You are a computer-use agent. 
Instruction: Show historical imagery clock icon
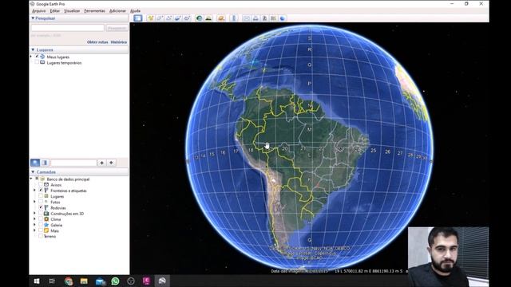(x=199, y=18)
